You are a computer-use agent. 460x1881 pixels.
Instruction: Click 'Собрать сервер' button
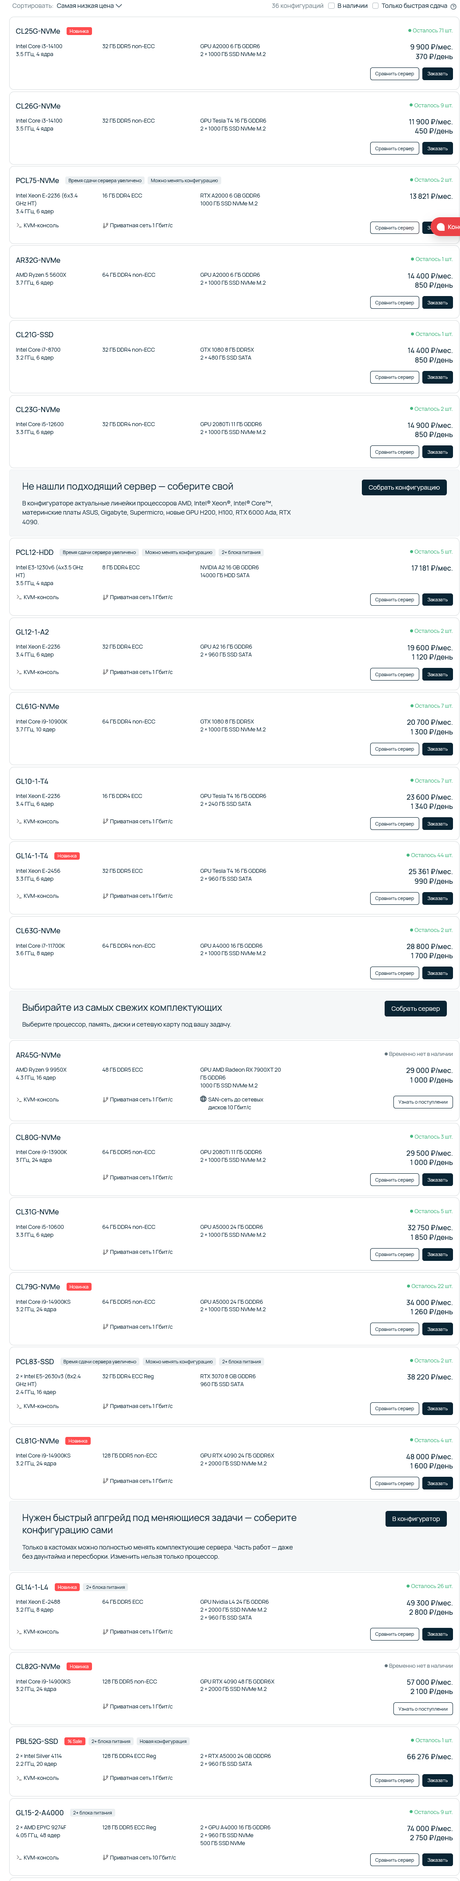415,1009
